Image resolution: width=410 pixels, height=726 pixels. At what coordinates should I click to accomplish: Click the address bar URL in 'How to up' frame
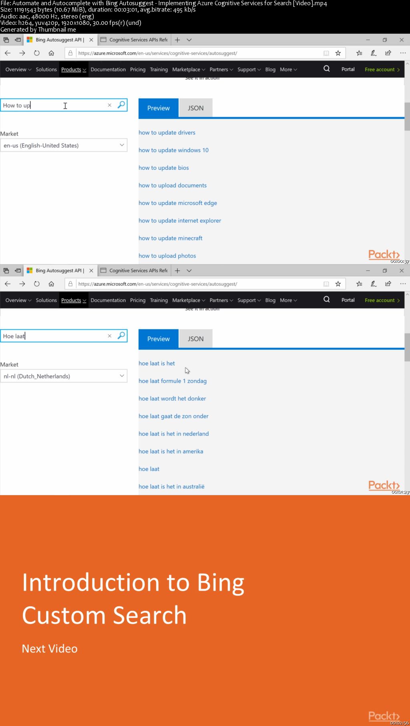coord(158,53)
